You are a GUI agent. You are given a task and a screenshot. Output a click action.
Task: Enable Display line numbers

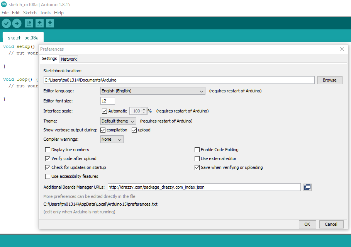click(x=47, y=150)
